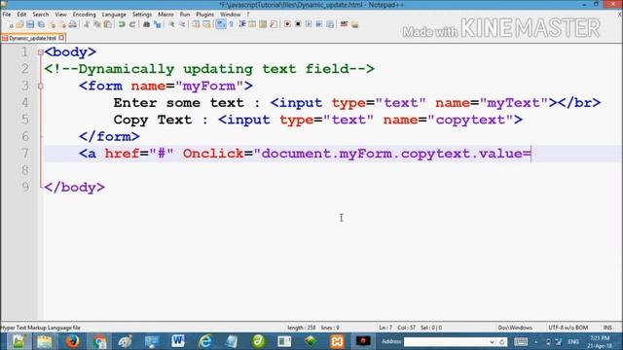Open Microsoft Word from the taskbar

pos(178,341)
